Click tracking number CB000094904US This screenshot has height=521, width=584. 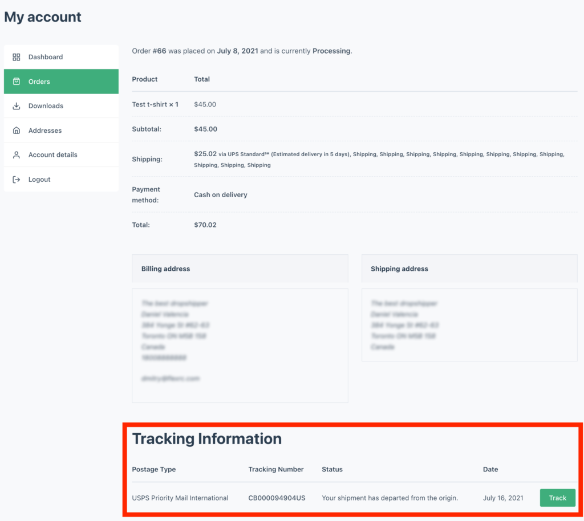click(277, 498)
